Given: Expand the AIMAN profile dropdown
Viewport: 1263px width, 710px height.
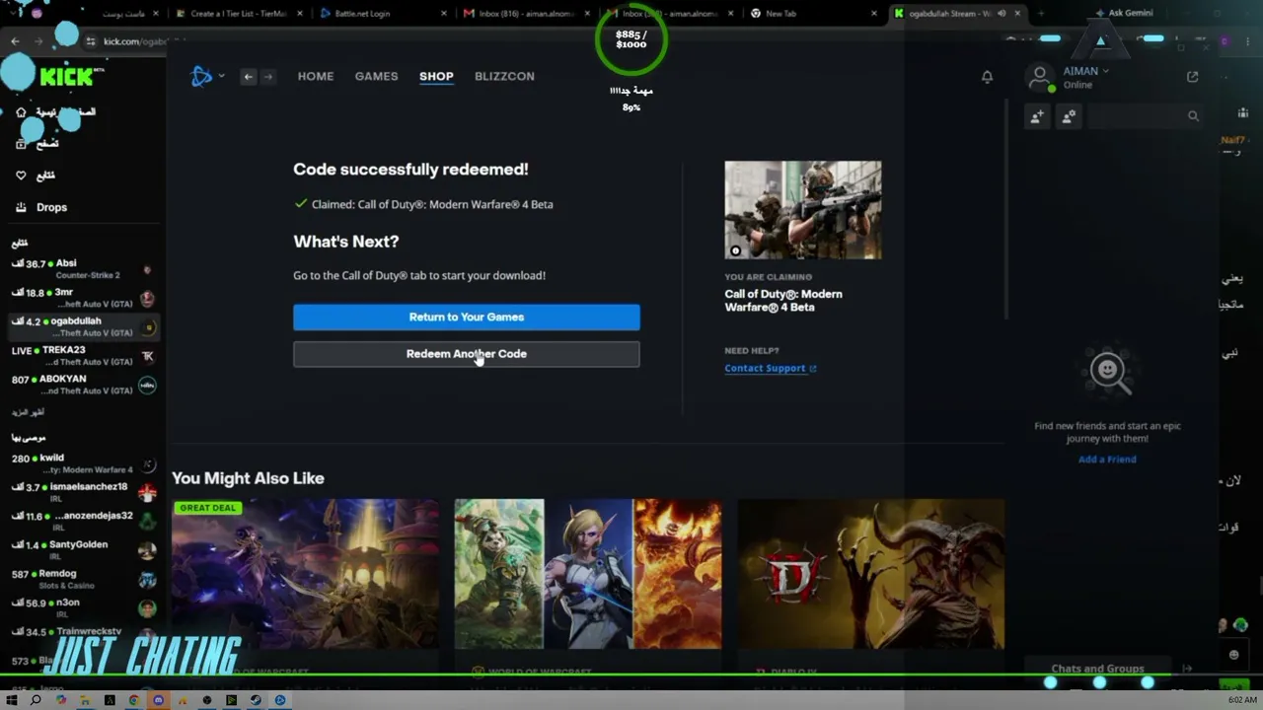Looking at the screenshot, I should [x=1105, y=71].
